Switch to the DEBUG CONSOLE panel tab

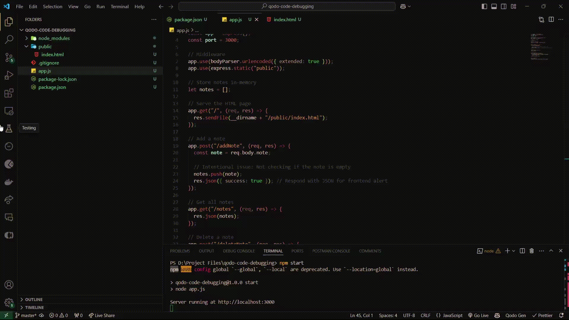point(239,251)
